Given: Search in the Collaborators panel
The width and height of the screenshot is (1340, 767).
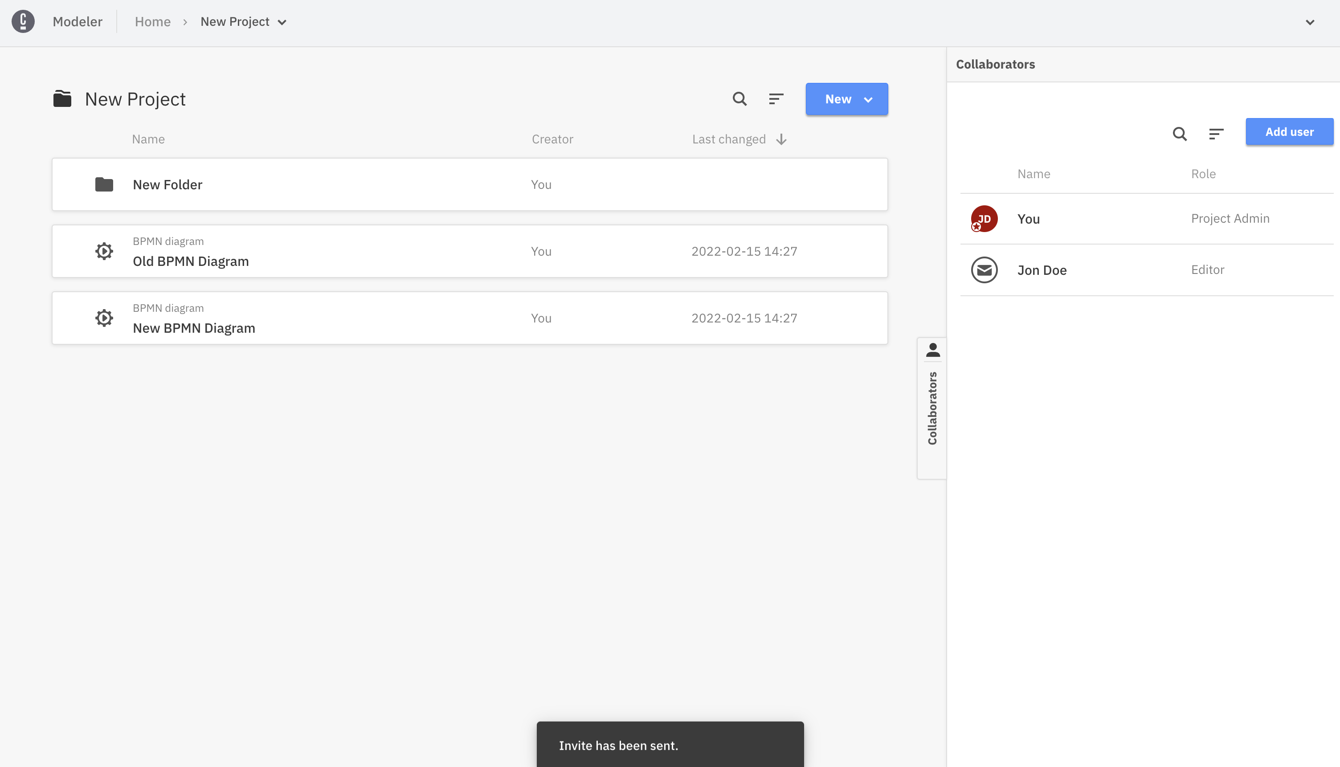Looking at the screenshot, I should [1179, 134].
